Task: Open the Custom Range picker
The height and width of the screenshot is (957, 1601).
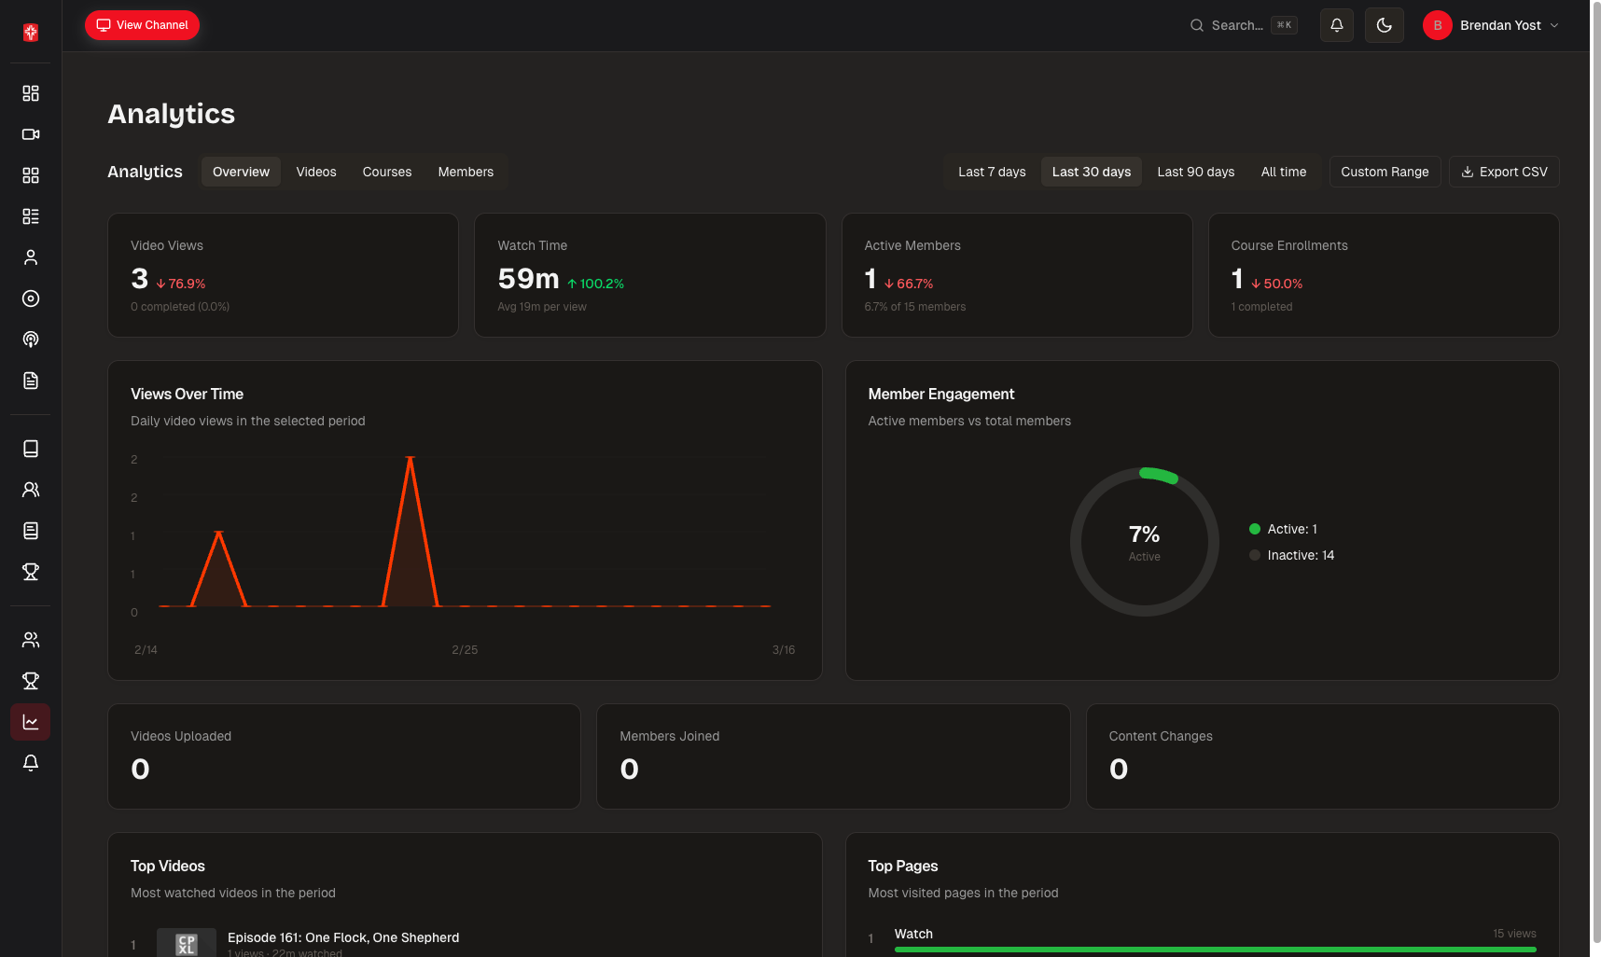Action: click(x=1385, y=172)
